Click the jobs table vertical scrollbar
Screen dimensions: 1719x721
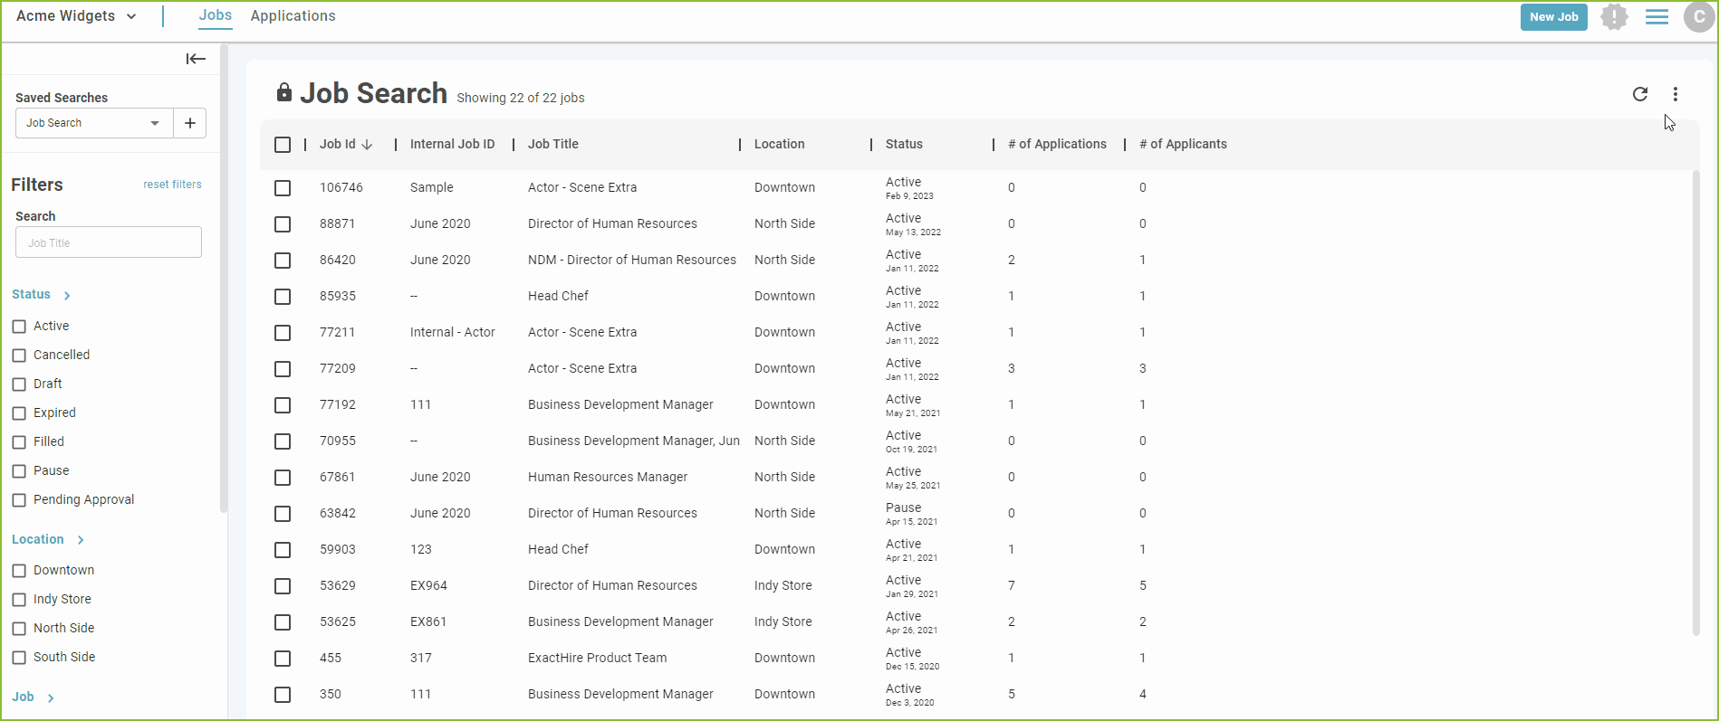(x=1695, y=403)
